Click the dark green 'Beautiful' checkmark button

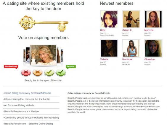click(61, 72)
